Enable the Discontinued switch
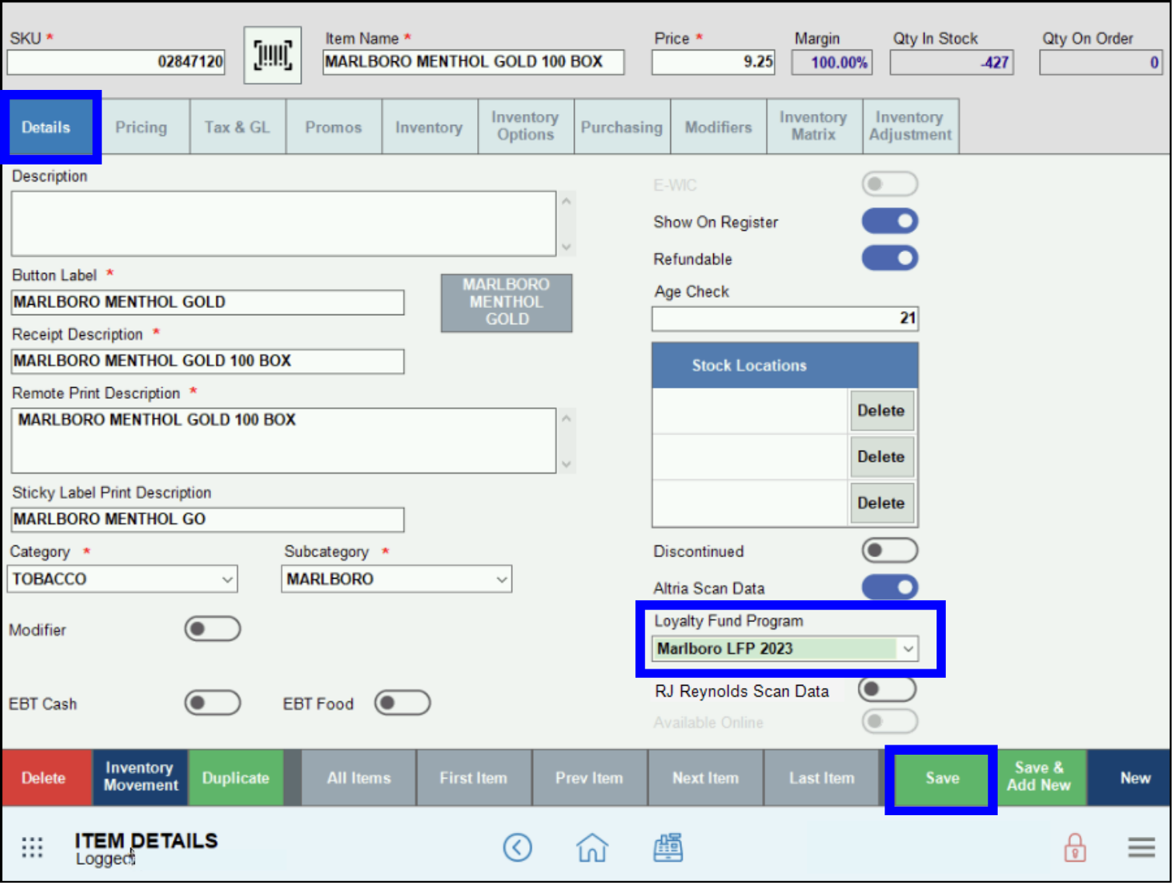Viewport: 1174px width, 885px height. point(890,551)
